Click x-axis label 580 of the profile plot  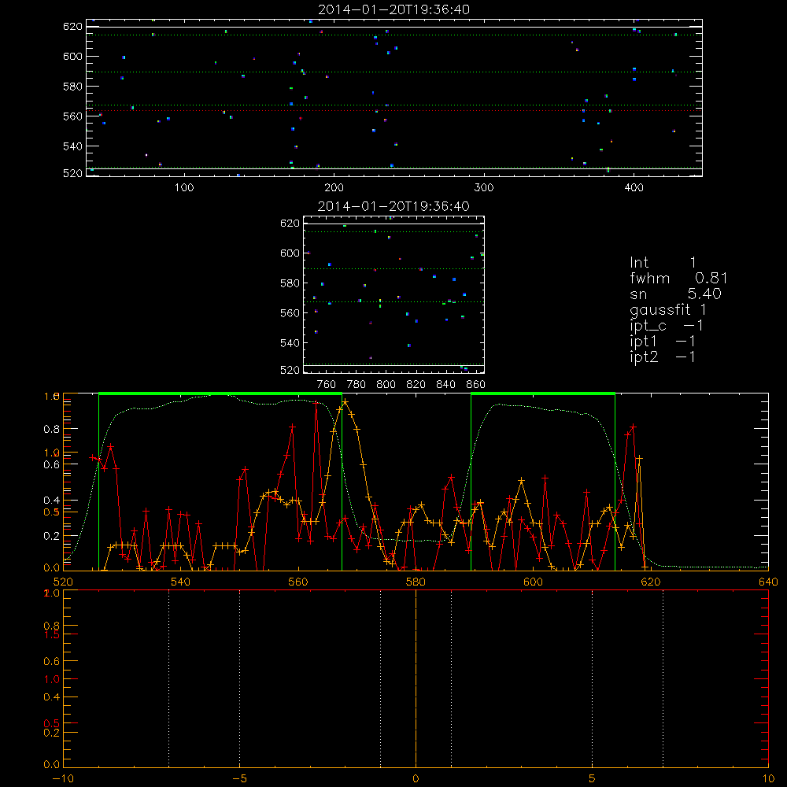pyautogui.click(x=416, y=582)
